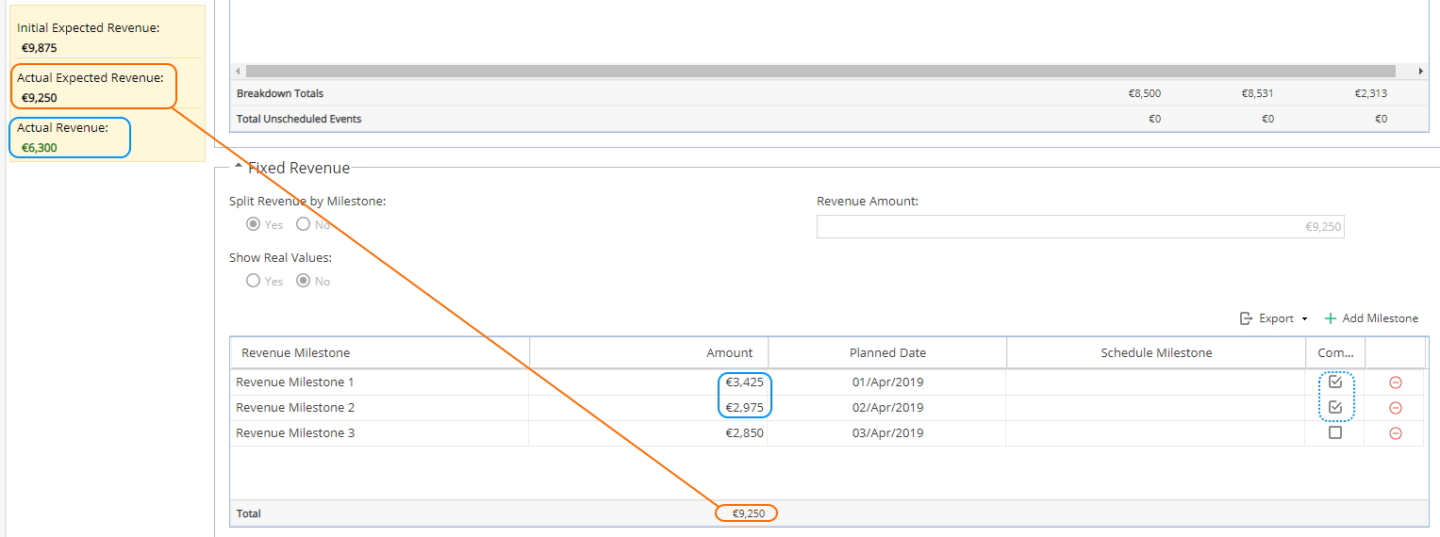This screenshot has height=537, width=1440.
Task: Check completed box for Revenue Milestone 3
Action: 1334,432
